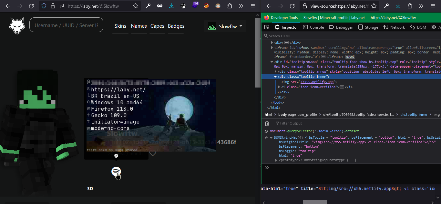Reload the view-source window
The width and height of the screenshot is (441, 204).
pyautogui.click(x=292, y=6)
